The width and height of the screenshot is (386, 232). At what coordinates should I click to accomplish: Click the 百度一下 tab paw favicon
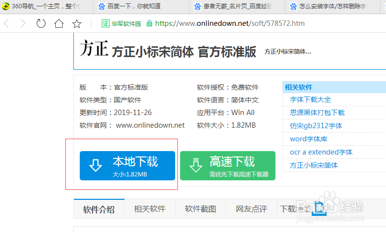[101, 6]
